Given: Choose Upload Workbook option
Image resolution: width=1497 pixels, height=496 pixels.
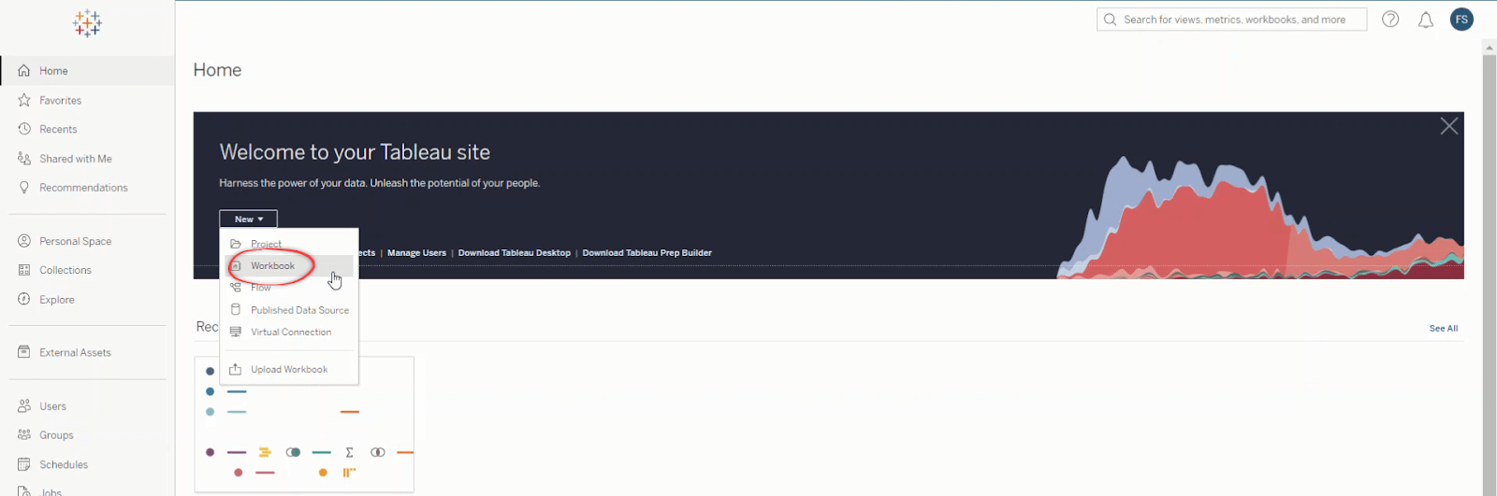Looking at the screenshot, I should 289,369.
